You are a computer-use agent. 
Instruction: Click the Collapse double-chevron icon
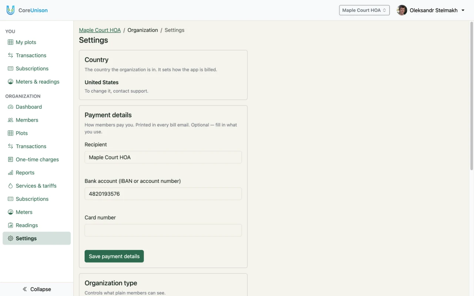[25, 289]
